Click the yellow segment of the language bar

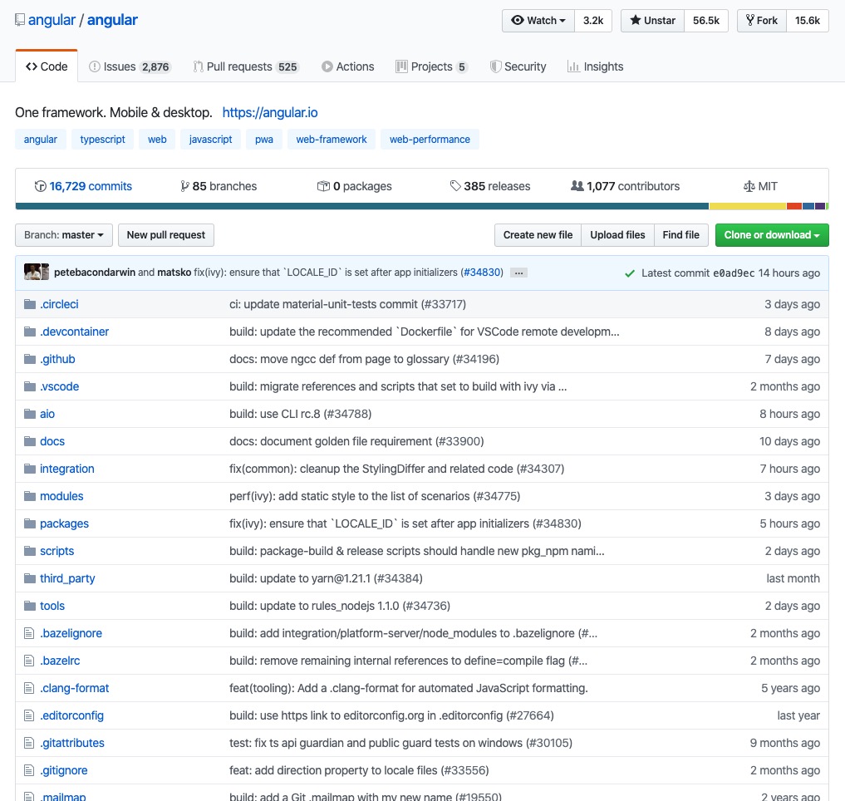click(x=748, y=206)
